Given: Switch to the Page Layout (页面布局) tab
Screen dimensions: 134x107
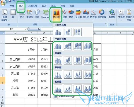Looking at the screenshot, I should [33, 6].
